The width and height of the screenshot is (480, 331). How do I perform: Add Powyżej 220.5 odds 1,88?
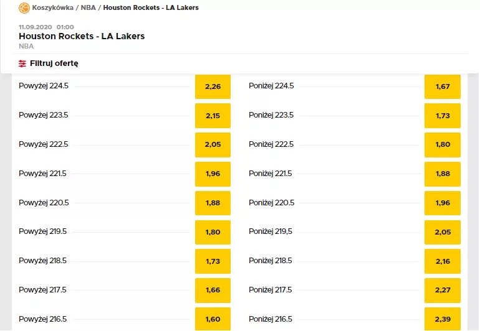[213, 203]
